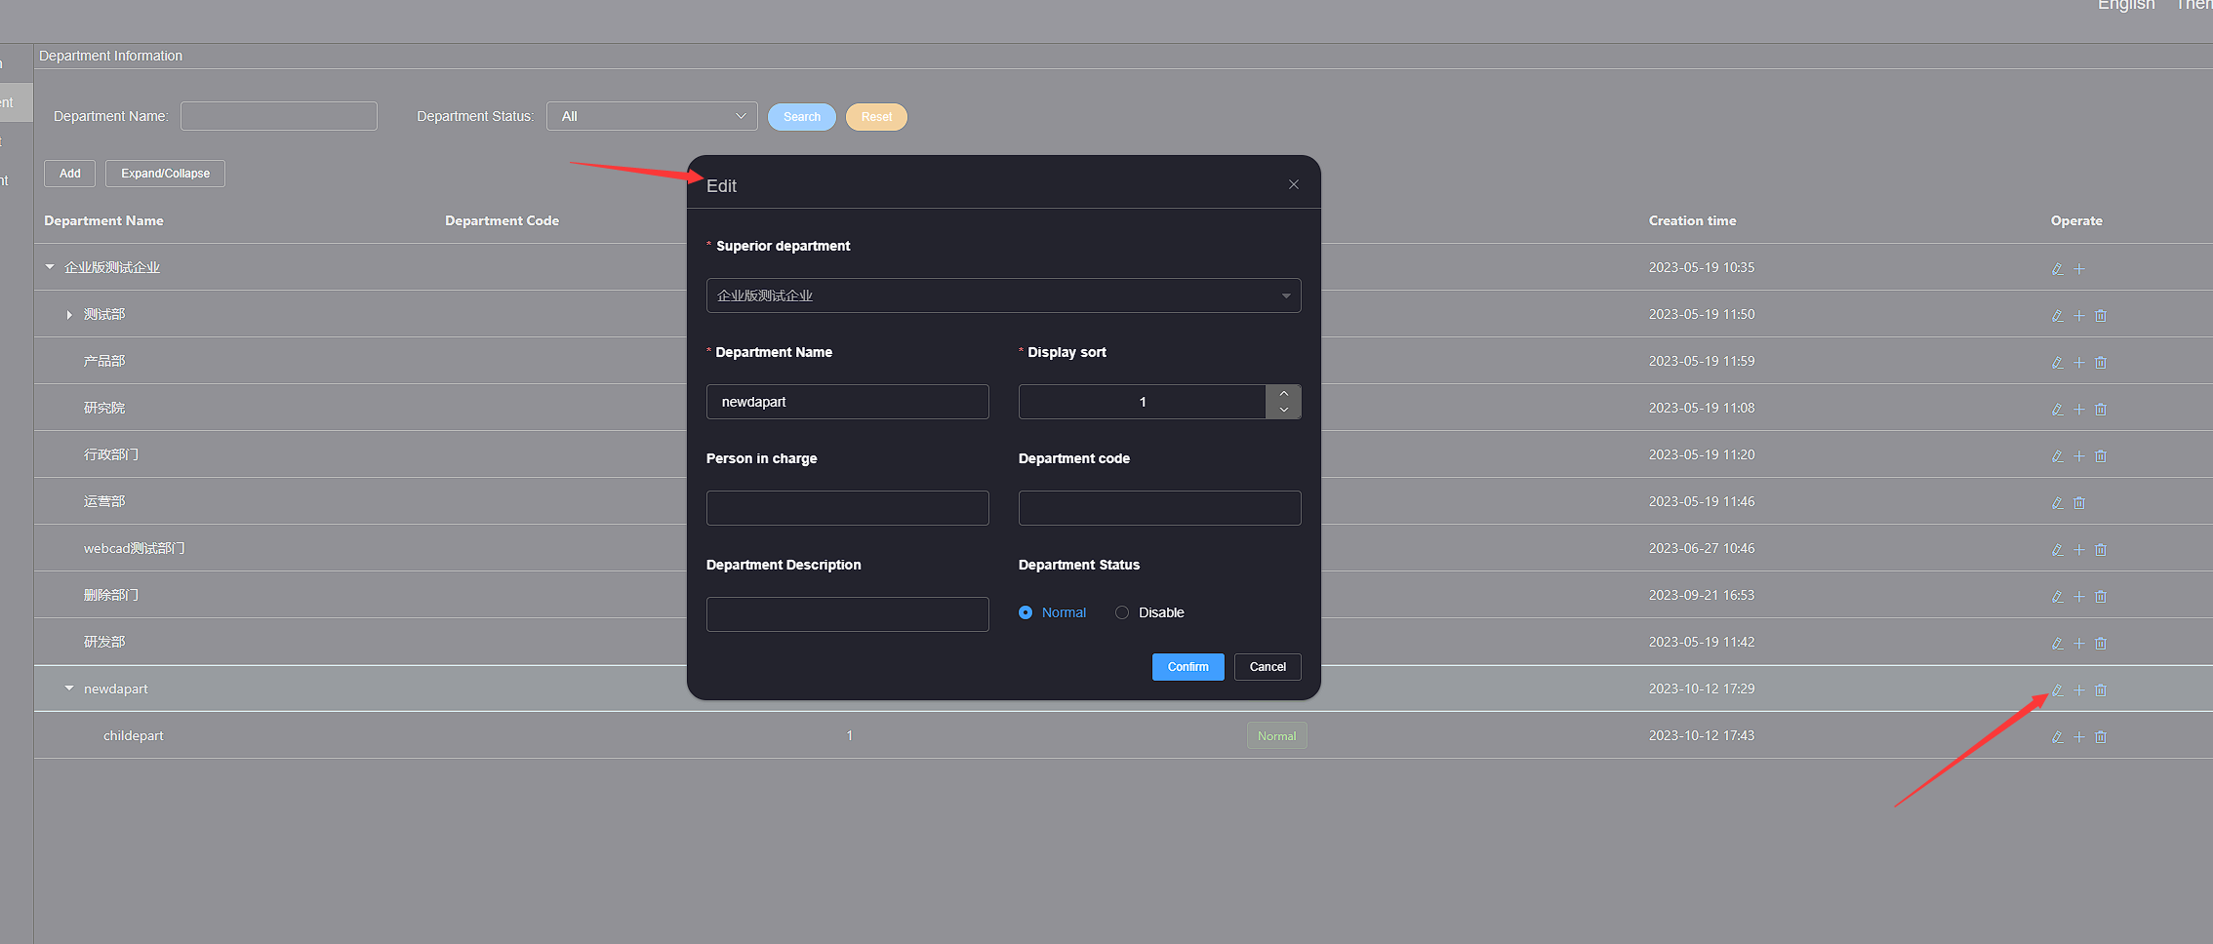Add a sub-department under 企业版测试企业 via plus icon
The height and width of the screenshot is (944, 2213).
pos(2079,269)
